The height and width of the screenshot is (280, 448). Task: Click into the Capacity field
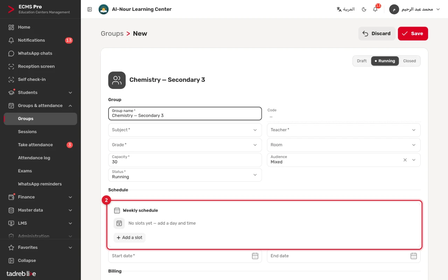click(185, 160)
